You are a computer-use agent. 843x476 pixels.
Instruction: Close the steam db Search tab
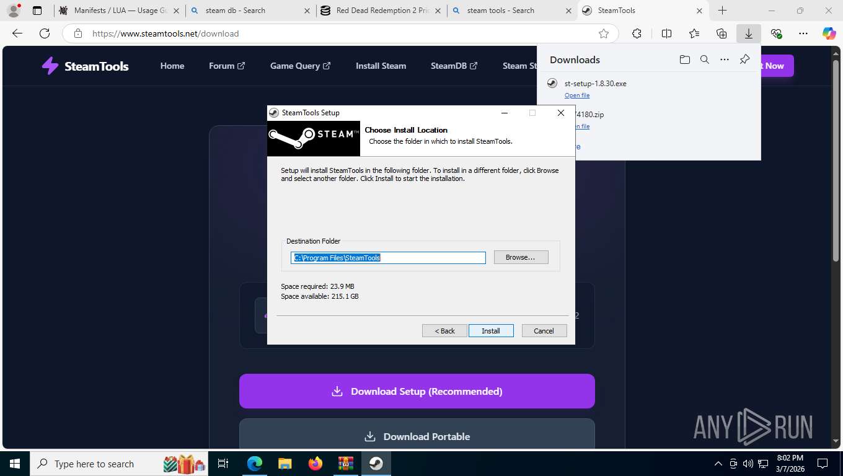click(x=307, y=11)
